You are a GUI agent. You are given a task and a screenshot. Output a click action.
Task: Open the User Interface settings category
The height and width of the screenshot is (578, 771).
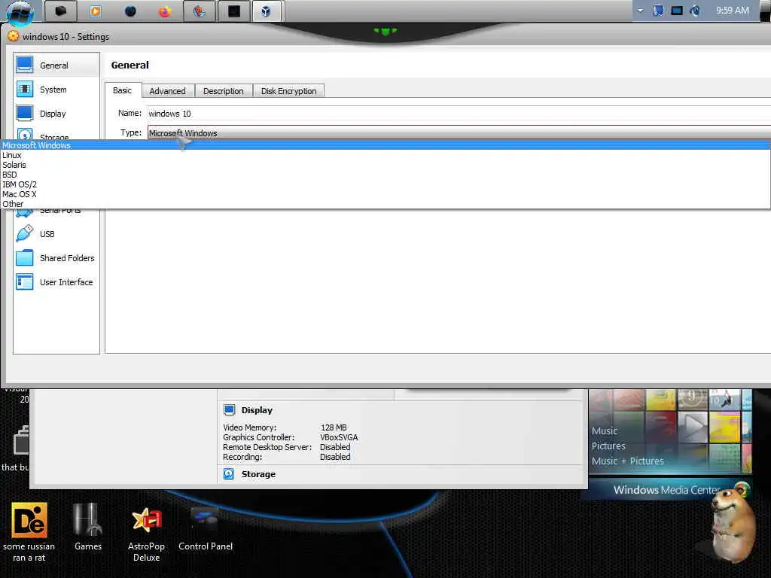coord(56,282)
